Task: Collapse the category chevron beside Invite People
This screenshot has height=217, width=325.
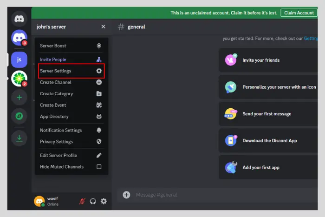Action: click(x=34, y=64)
